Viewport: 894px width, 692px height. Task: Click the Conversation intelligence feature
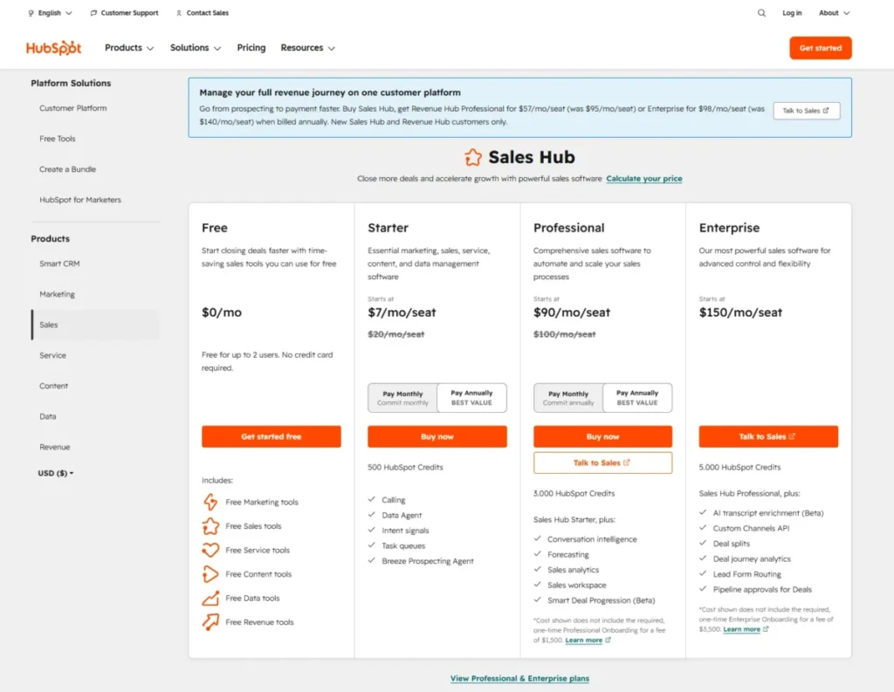[592, 538]
